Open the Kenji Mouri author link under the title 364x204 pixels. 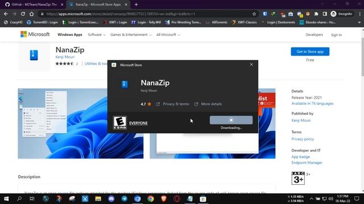pyautogui.click(x=65, y=57)
